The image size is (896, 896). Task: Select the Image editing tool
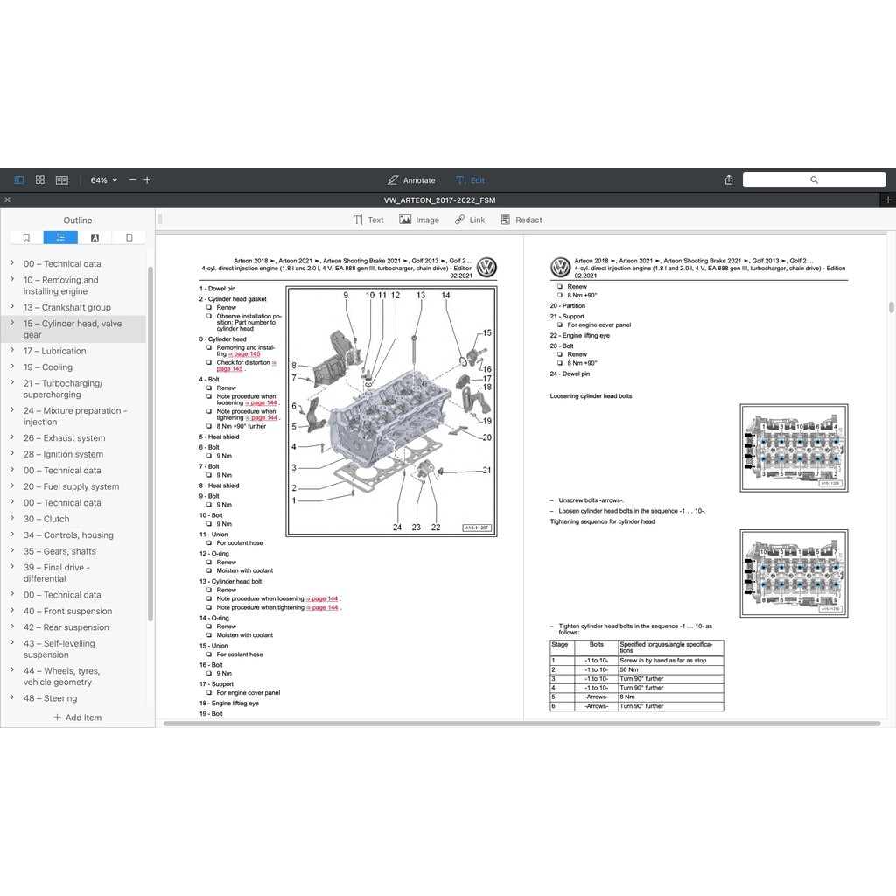pos(419,220)
